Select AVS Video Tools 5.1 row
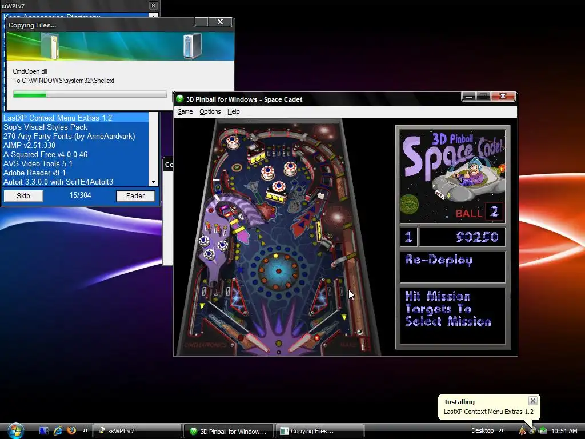Image resolution: width=585 pixels, height=439 pixels. [76, 164]
